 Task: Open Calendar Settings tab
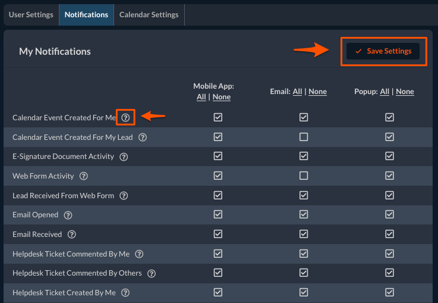149,15
